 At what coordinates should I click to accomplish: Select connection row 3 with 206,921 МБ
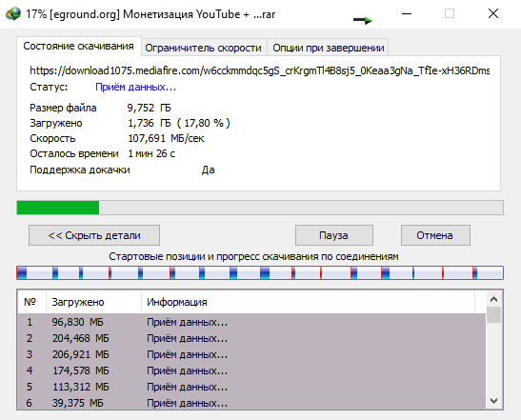[x=251, y=354]
